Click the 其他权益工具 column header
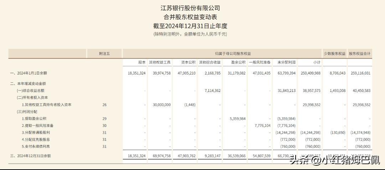385x170 pixels. point(160,62)
